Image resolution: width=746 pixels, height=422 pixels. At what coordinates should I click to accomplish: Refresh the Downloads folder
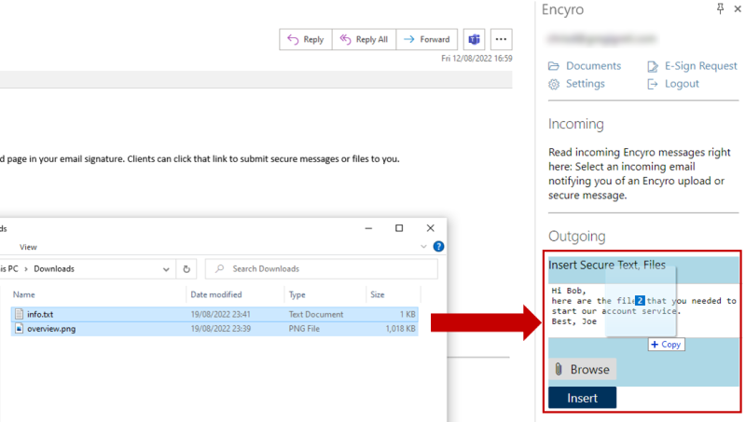pyautogui.click(x=186, y=269)
